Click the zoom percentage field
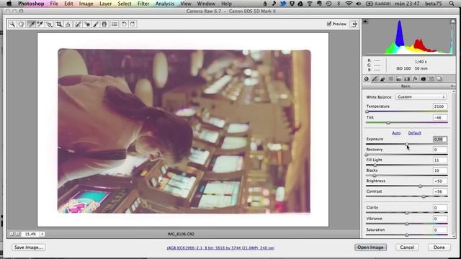The image size is (461, 259). click(30, 234)
